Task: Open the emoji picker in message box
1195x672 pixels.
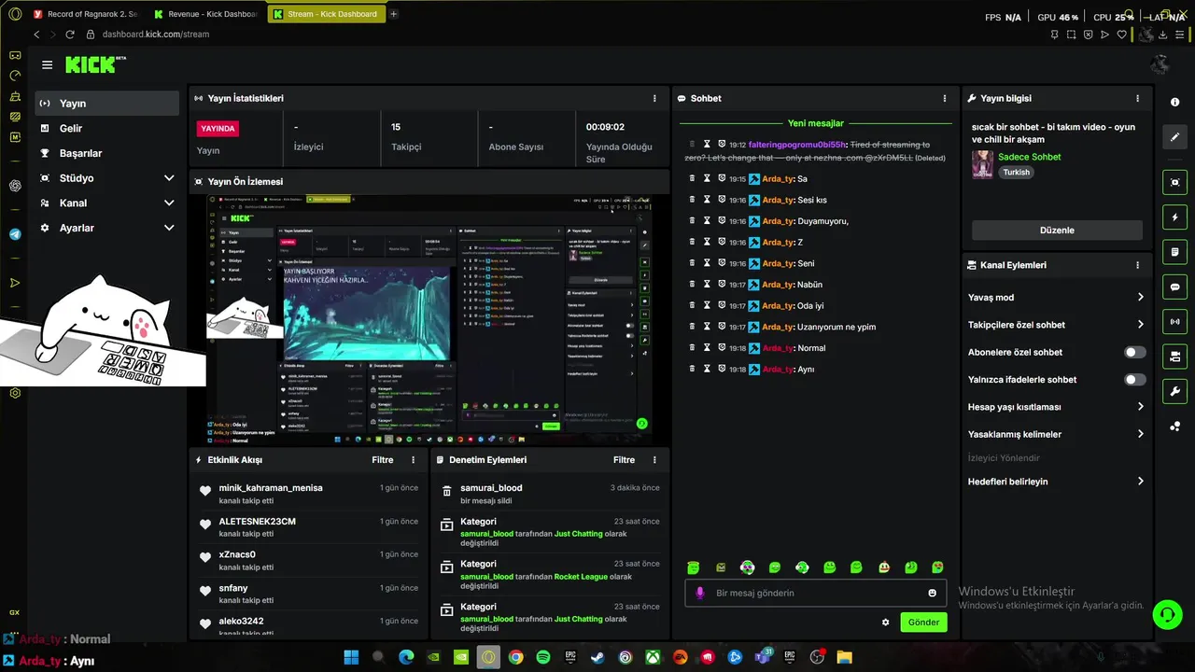Action: click(x=932, y=593)
